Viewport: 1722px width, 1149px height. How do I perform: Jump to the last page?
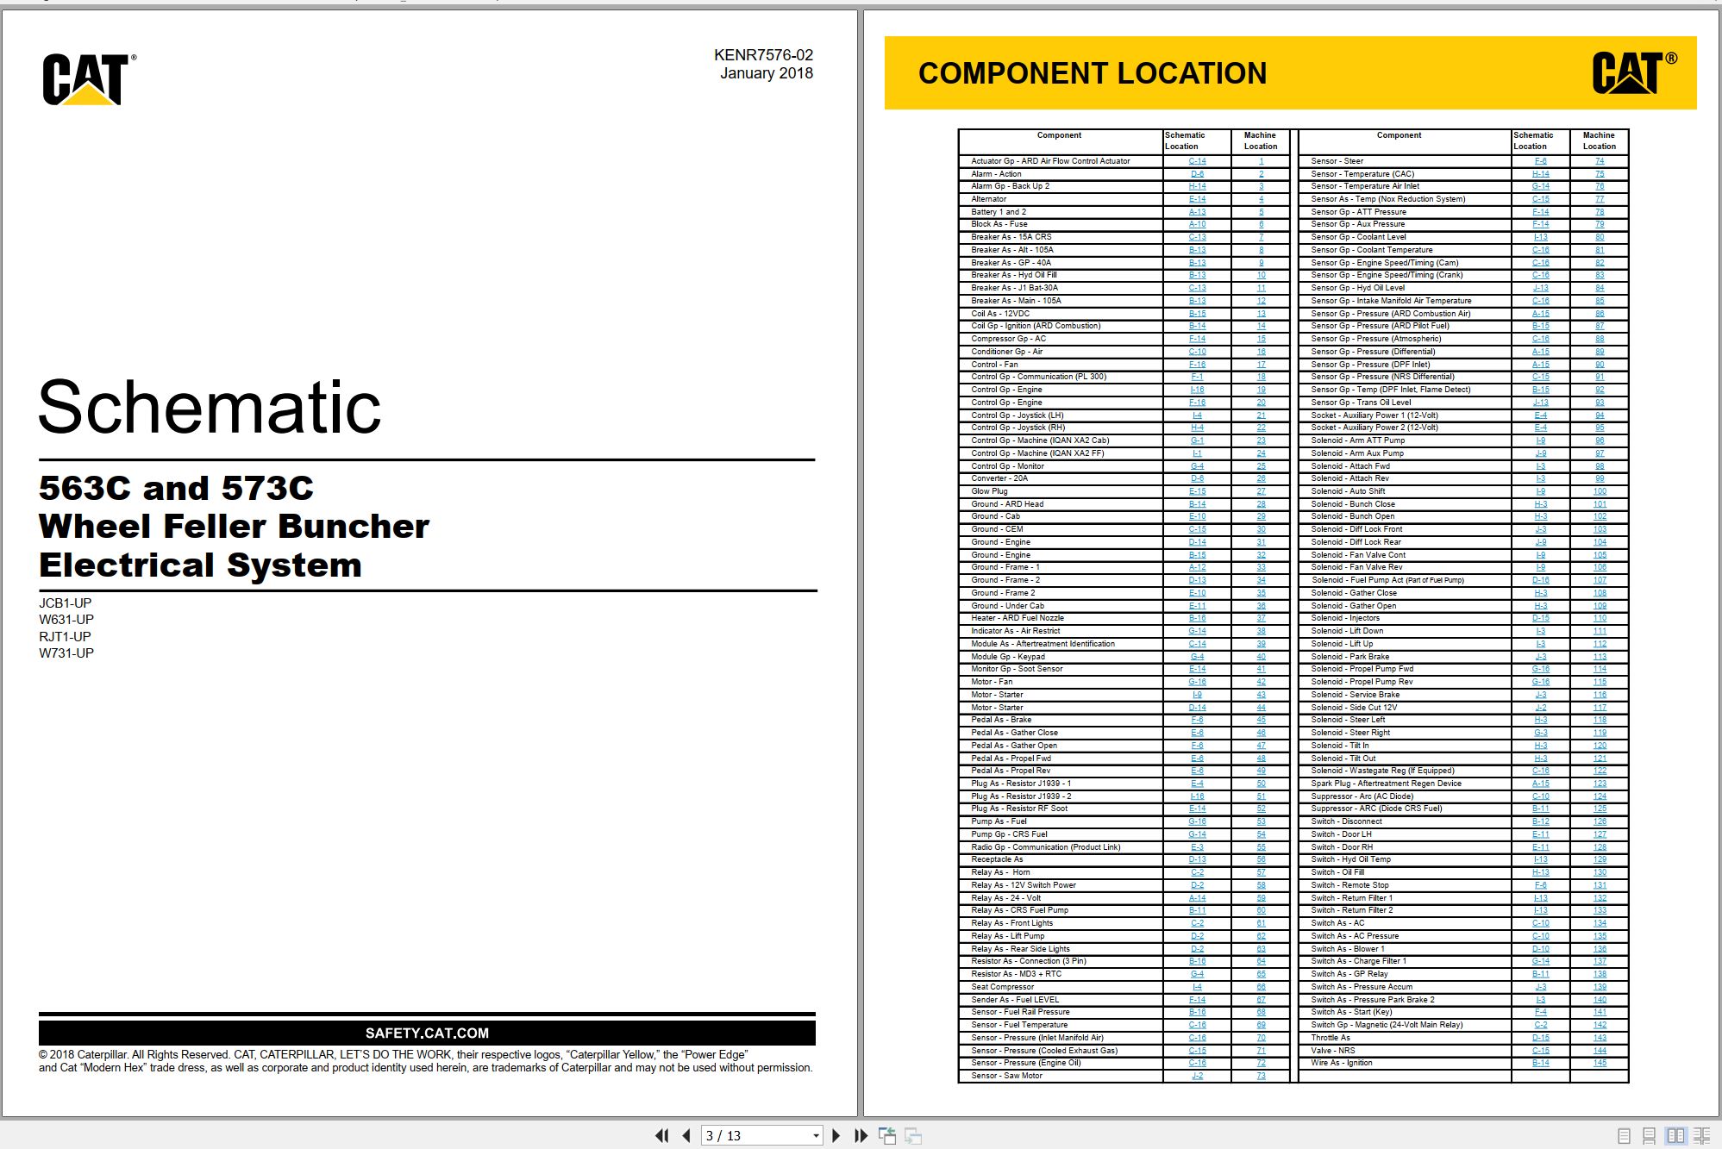pyautogui.click(x=861, y=1135)
